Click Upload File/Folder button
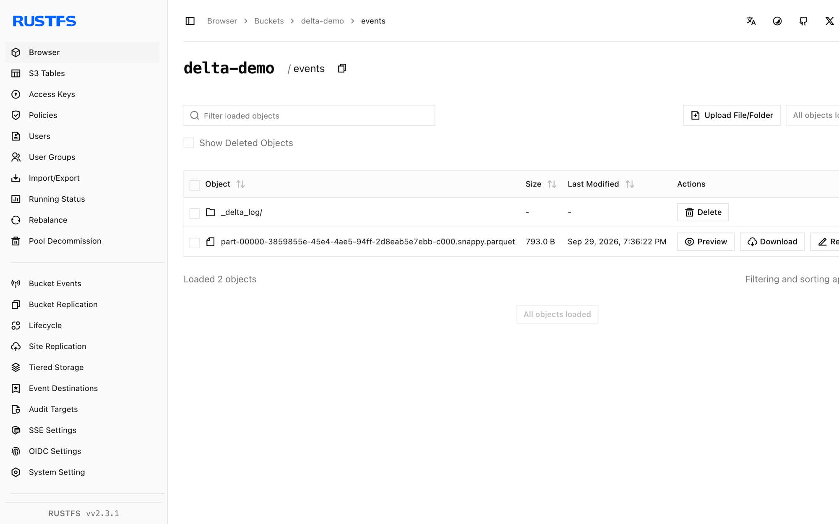 731,115
